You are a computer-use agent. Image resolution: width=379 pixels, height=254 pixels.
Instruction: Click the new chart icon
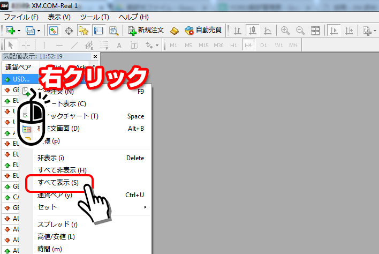(10, 31)
